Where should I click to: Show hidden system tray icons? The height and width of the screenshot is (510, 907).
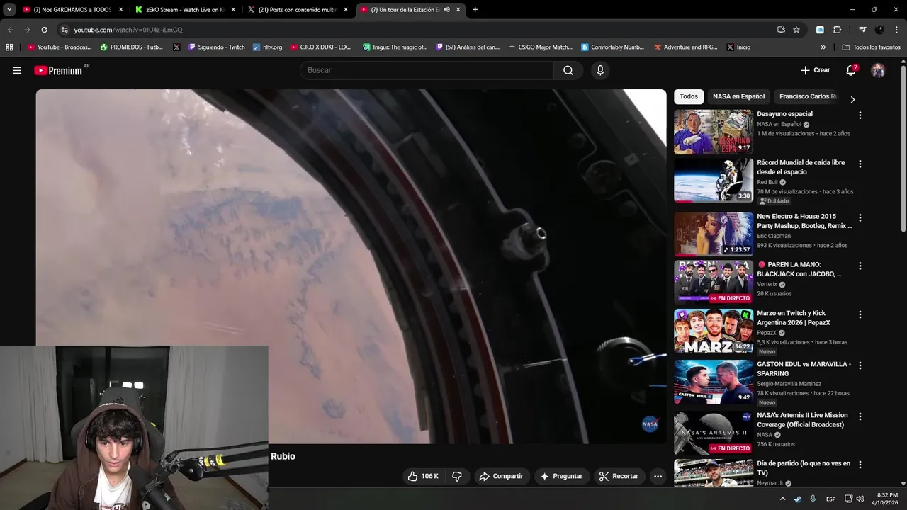pos(783,499)
